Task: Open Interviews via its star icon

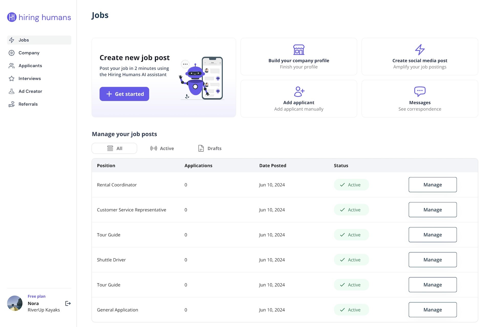Action: coord(12,78)
